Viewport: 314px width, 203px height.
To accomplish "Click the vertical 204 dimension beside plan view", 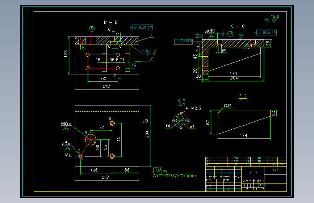I will click(147, 134).
